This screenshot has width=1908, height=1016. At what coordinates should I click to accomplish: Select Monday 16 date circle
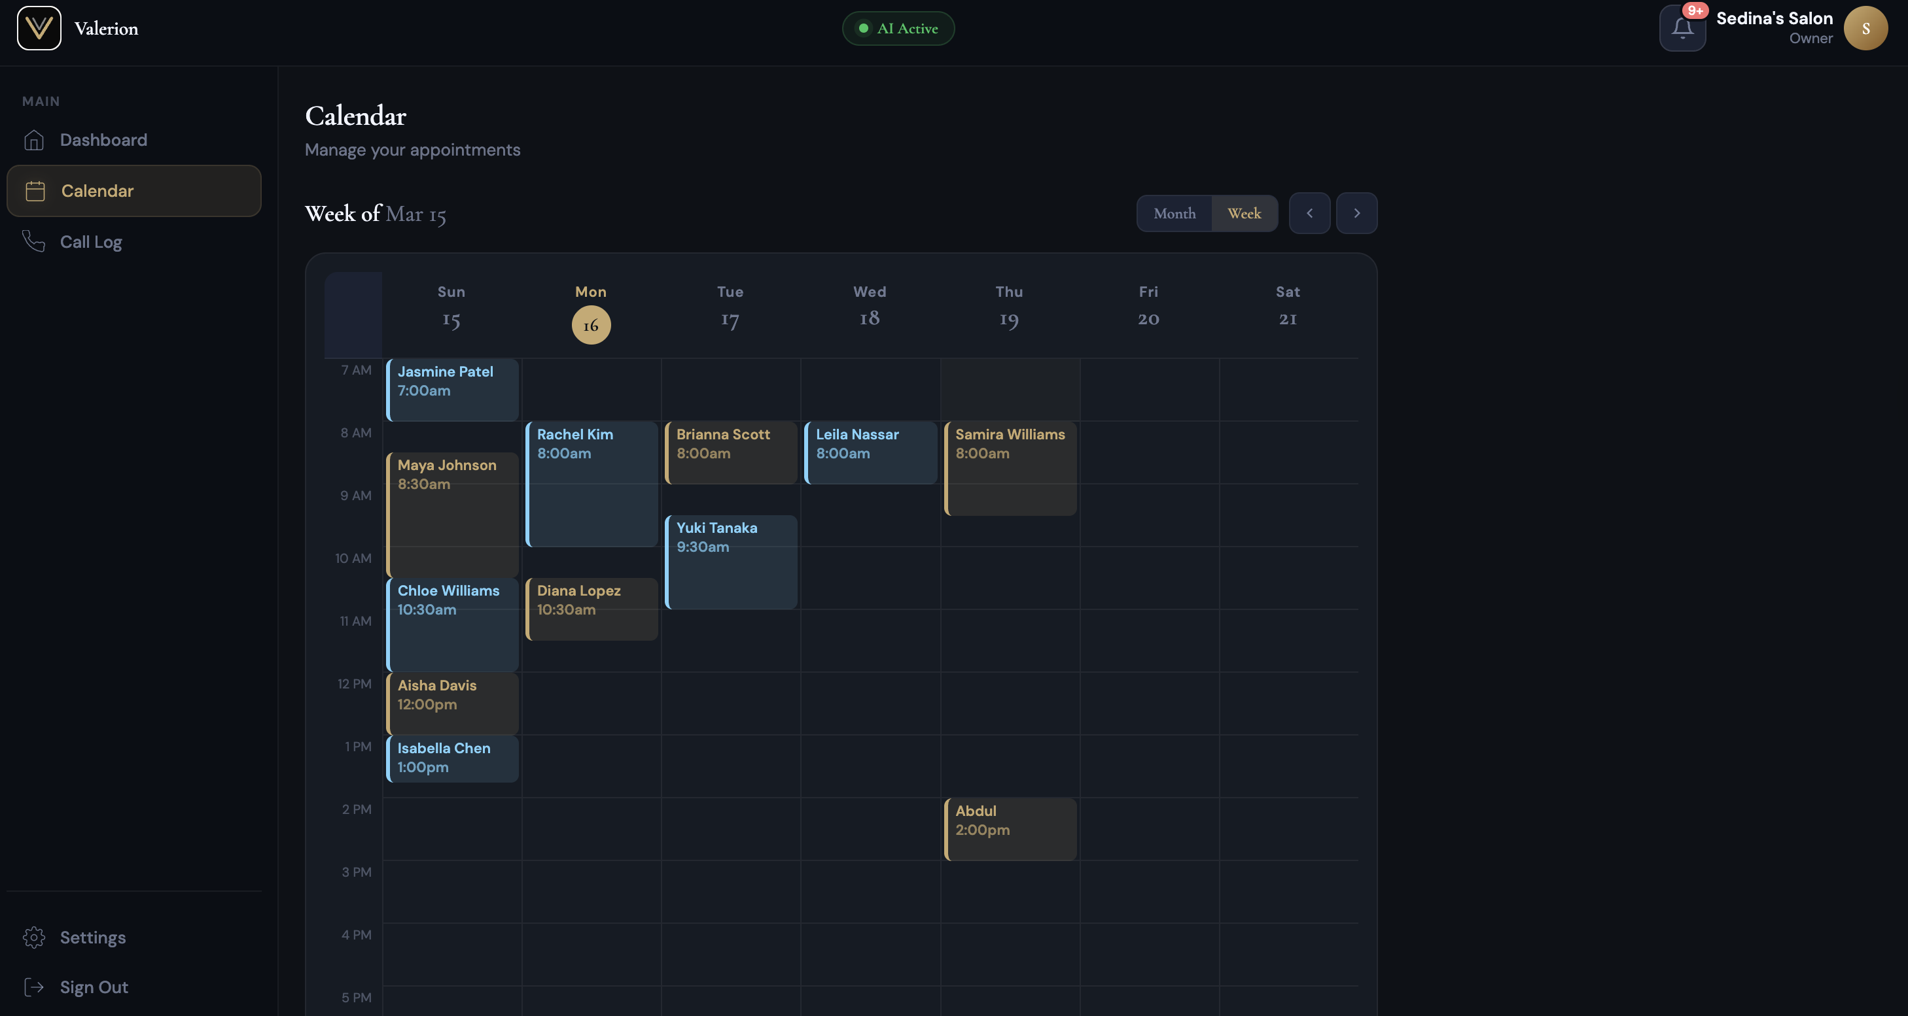point(590,325)
